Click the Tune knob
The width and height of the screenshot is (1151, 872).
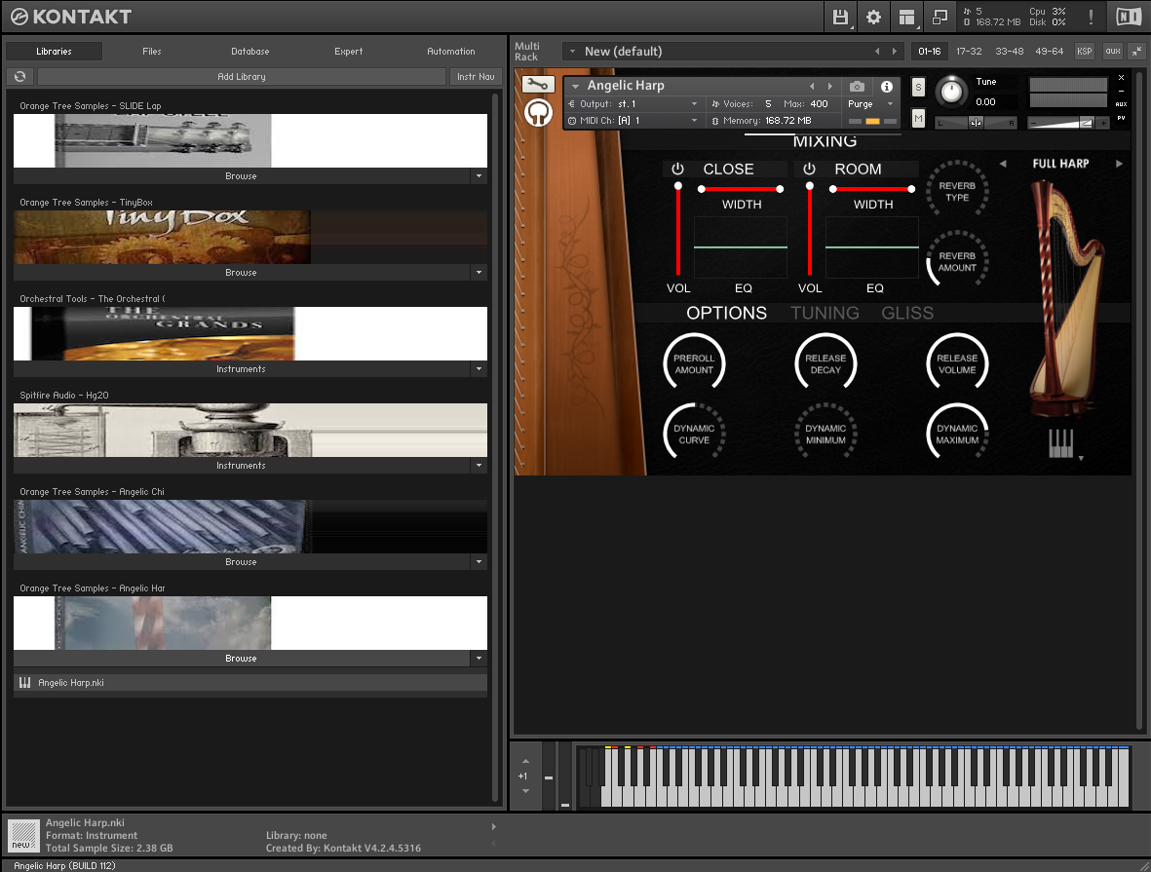951,91
